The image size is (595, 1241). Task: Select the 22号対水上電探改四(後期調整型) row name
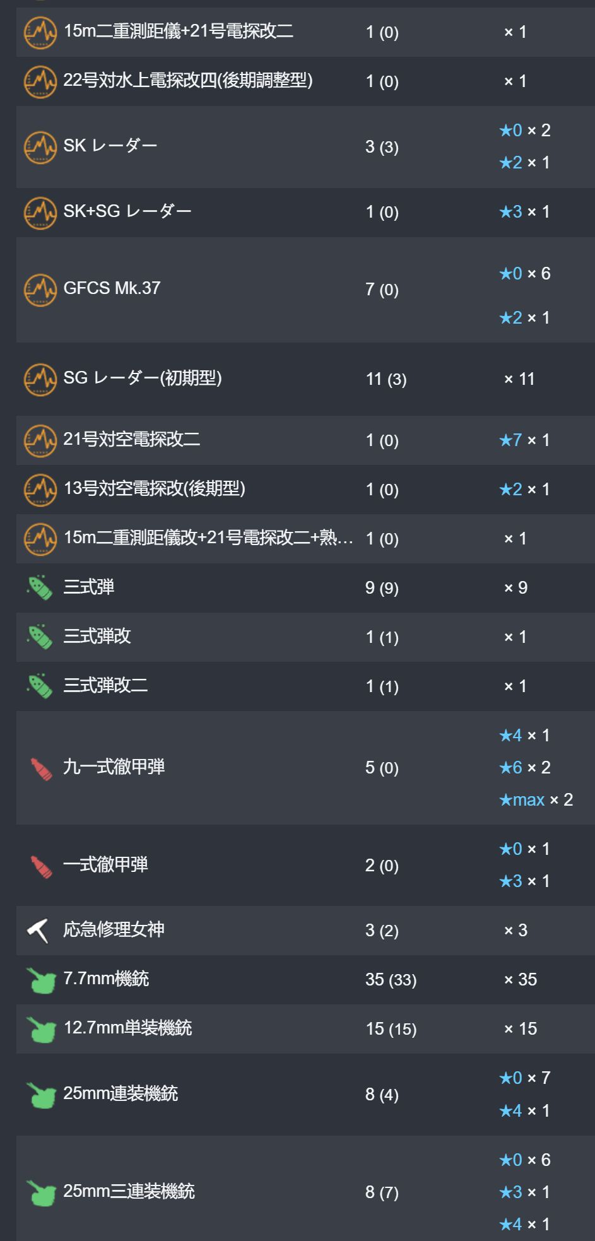tap(188, 81)
